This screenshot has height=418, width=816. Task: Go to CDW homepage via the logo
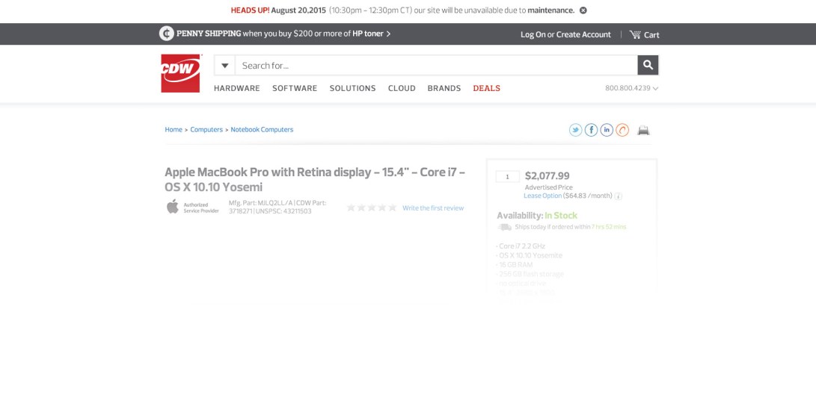[180, 73]
